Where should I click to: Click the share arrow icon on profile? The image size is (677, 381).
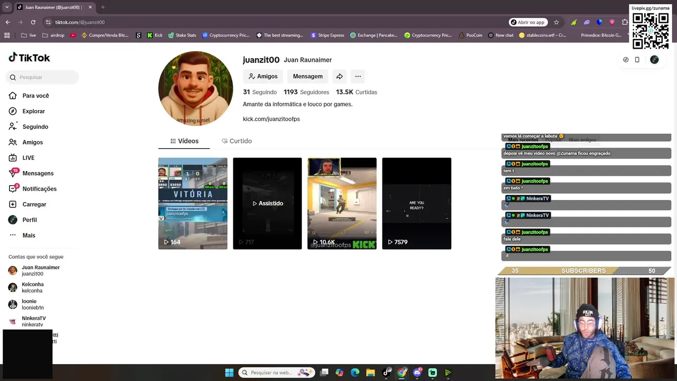[x=340, y=76]
